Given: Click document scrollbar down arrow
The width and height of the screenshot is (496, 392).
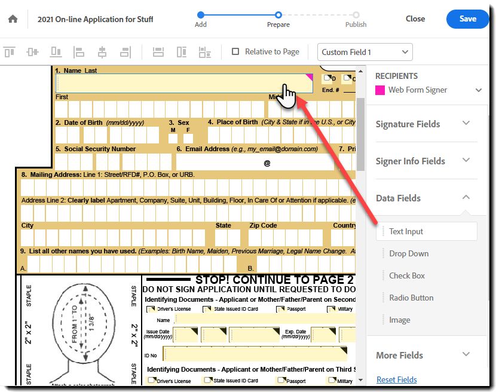Looking at the screenshot, I should pos(360,380).
